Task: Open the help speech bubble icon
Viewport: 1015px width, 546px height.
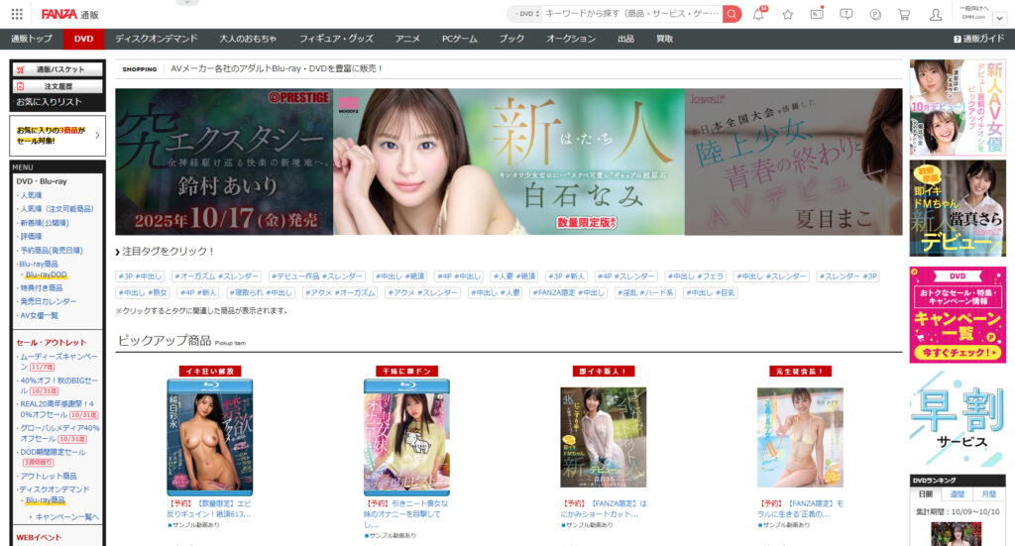Action: tap(846, 14)
